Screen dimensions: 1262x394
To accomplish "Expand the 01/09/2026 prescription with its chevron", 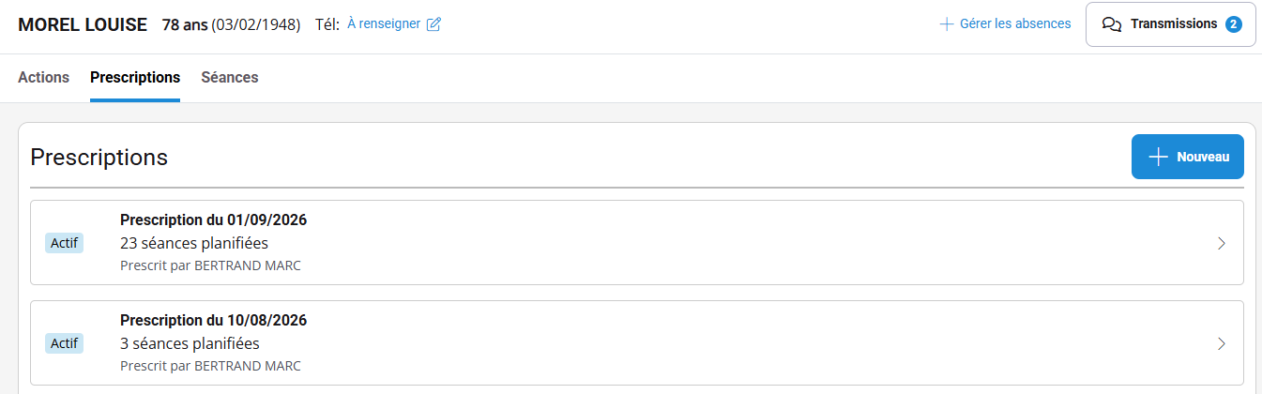I will pyautogui.click(x=1221, y=243).
